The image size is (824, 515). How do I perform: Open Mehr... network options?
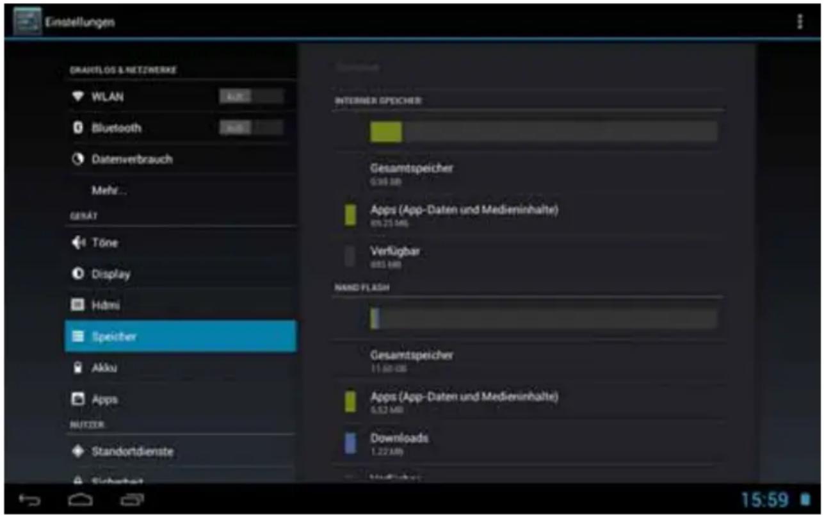click(x=181, y=190)
